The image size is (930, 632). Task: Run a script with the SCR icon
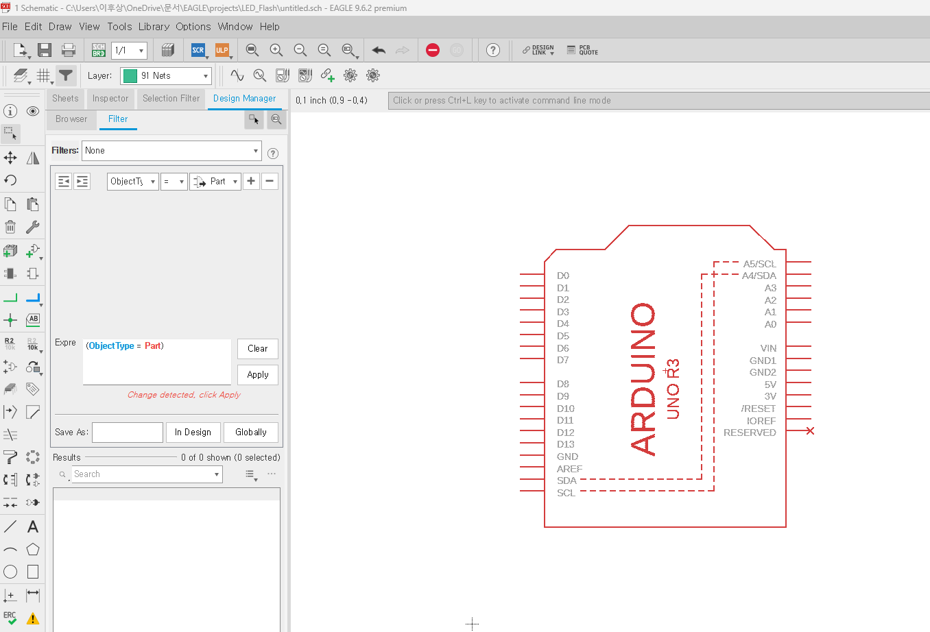pos(198,50)
